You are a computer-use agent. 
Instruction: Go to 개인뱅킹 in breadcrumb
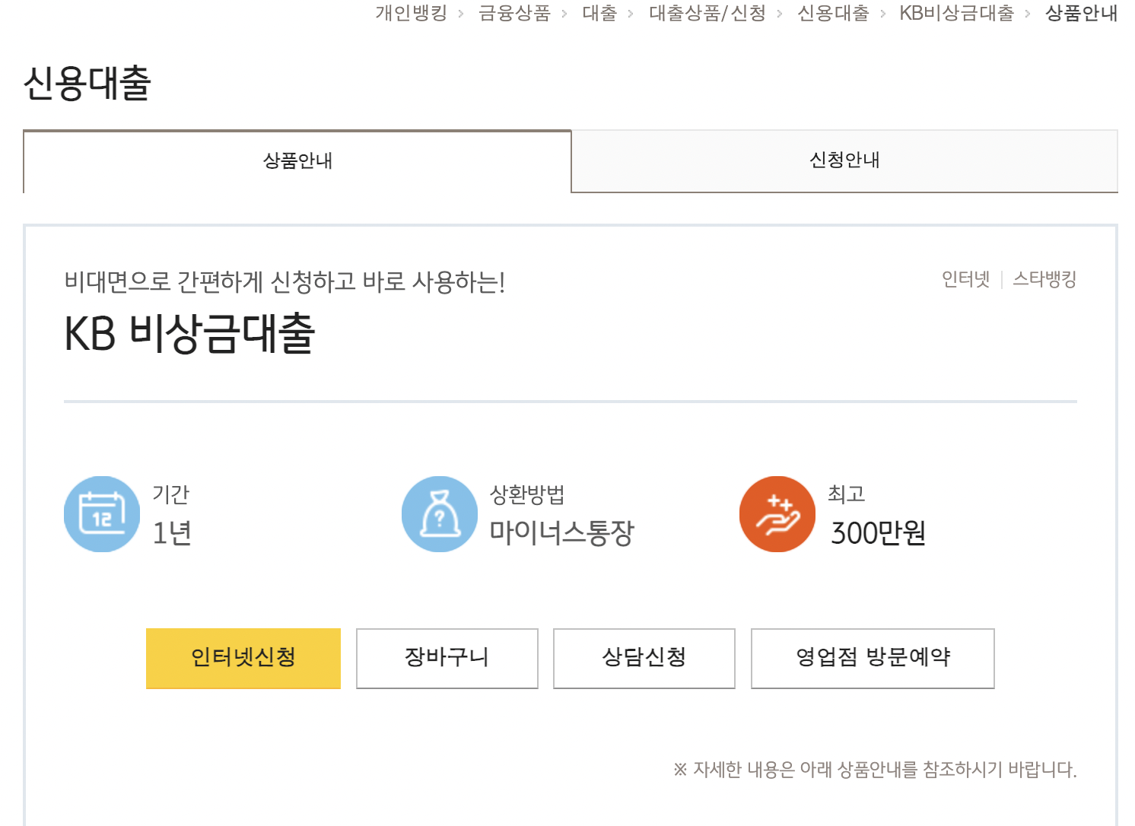[x=412, y=13]
